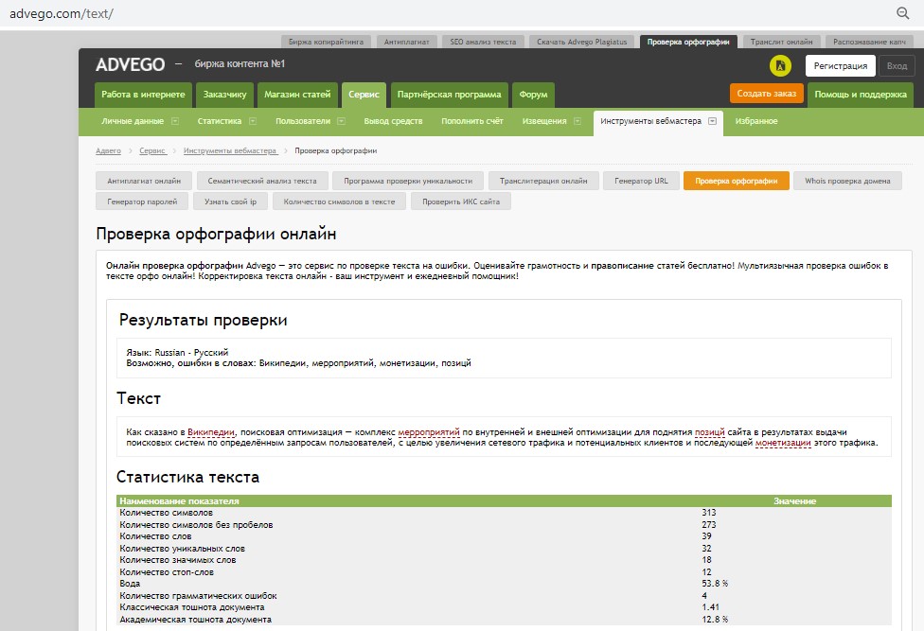Expand the Пользователи submenu arrow
The image size is (924, 631).
(341, 121)
